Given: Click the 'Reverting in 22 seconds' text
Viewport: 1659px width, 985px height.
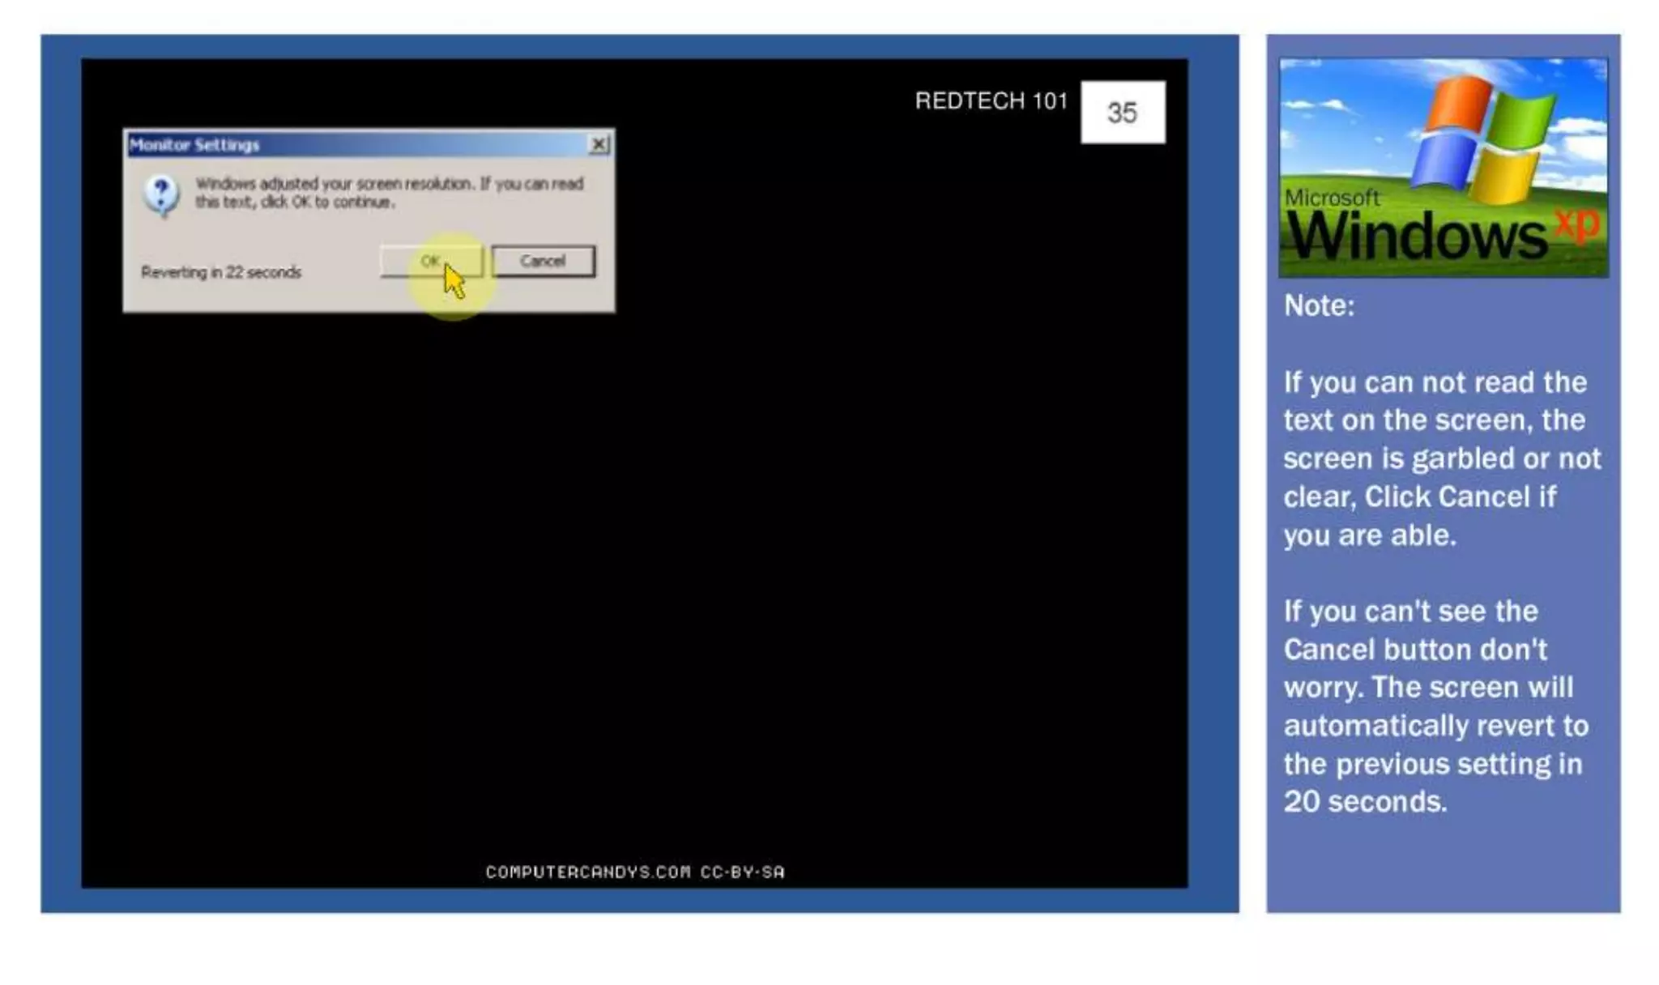Looking at the screenshot, I should coord(221,272).
